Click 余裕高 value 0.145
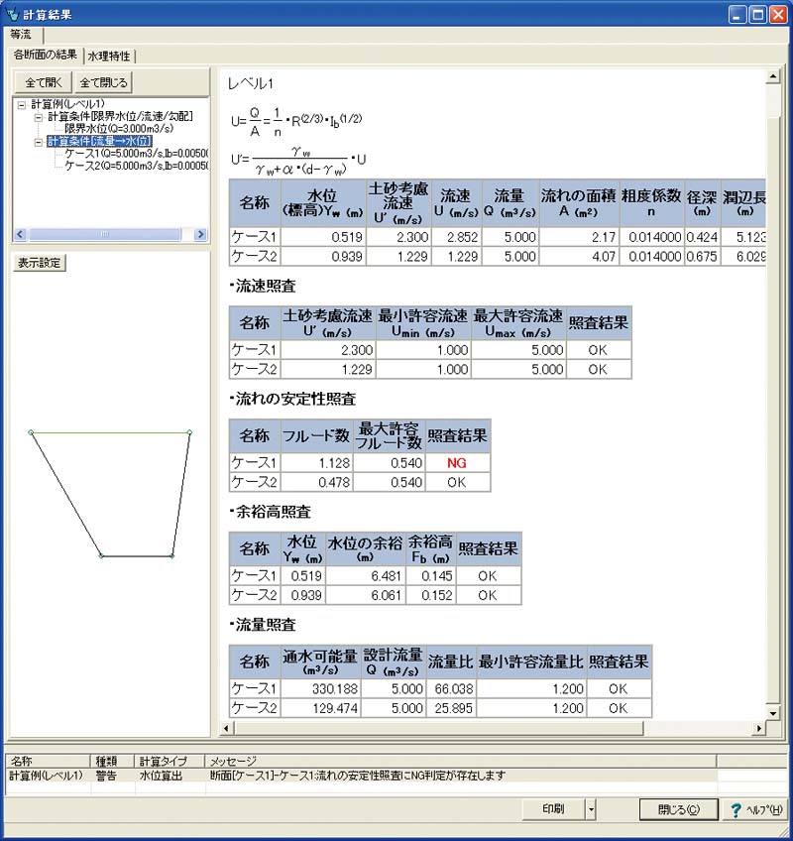793x841 pixels. point(431,576)
